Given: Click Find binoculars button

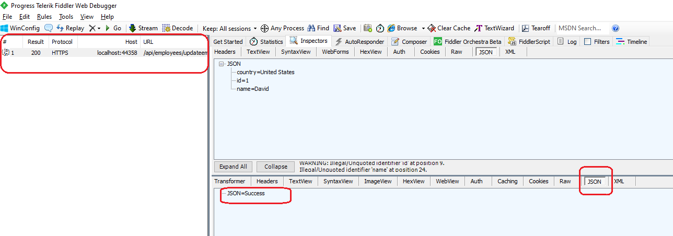Looking at the screenshot, I should click(x=318, y=28).
